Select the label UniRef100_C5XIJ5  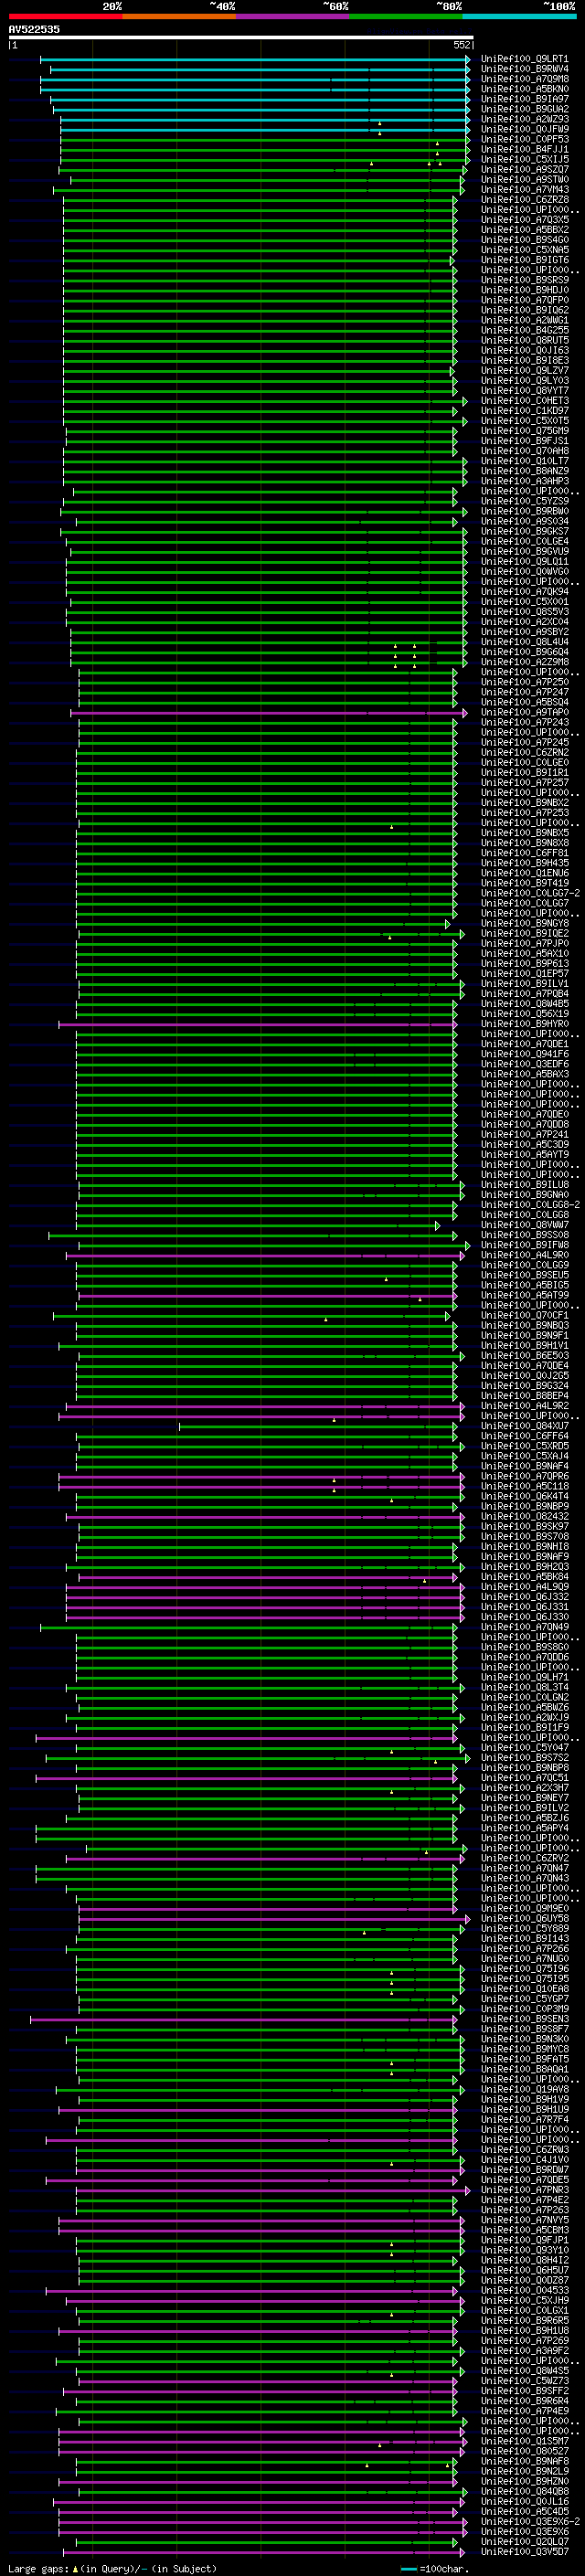[524, 159]
